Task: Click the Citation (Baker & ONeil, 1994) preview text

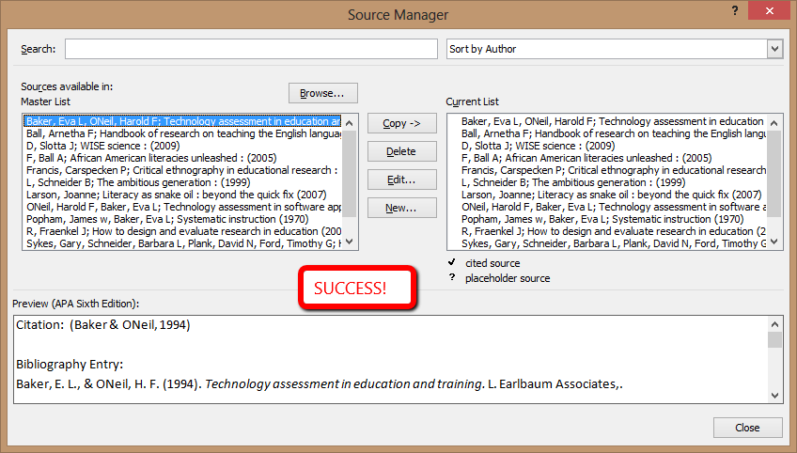Action: (103, 325)
